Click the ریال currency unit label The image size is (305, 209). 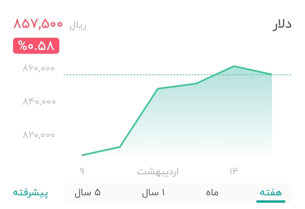(x=78, y=26)
